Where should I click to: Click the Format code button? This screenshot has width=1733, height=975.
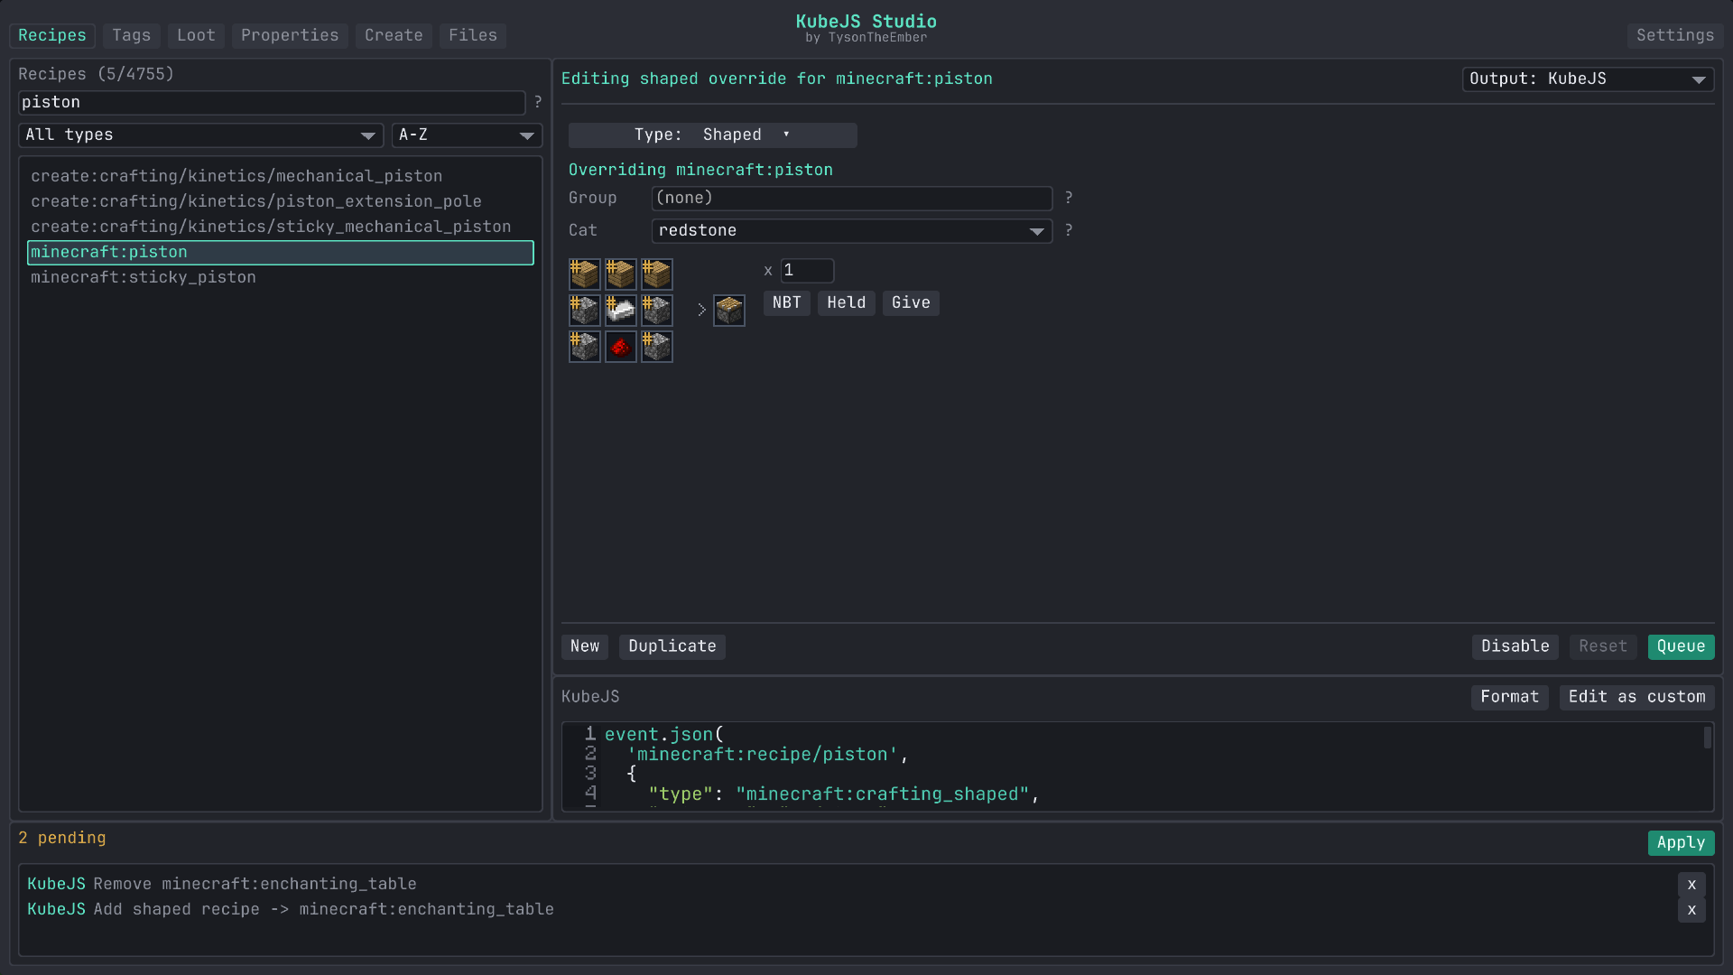pyautogui.click(x=1510, y=697)
